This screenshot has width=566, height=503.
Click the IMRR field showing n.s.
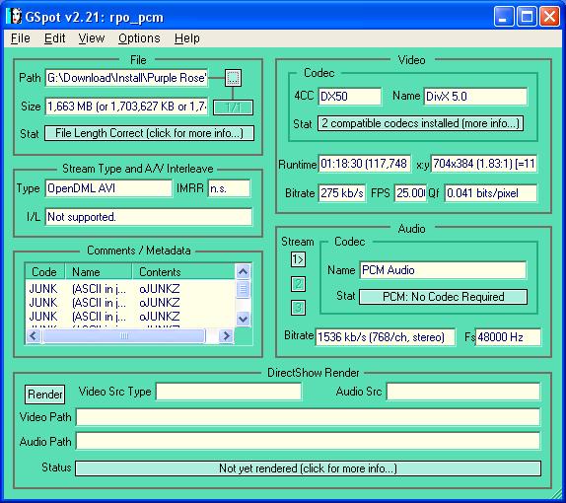pos(229,188)
